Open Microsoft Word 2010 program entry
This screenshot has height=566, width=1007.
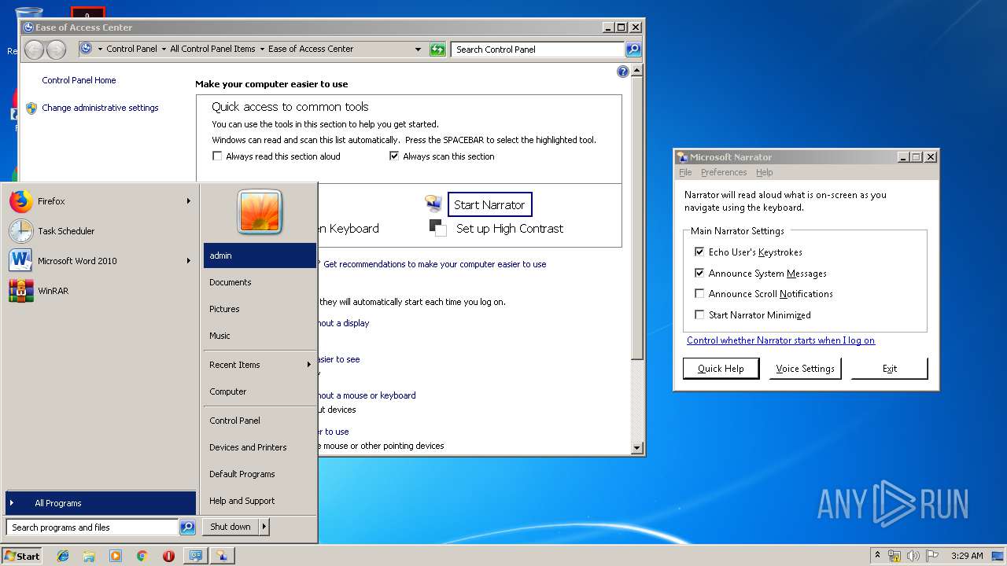[99, 261]
